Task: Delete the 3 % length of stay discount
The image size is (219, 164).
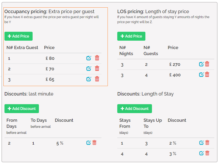Action: coord(207,153)
